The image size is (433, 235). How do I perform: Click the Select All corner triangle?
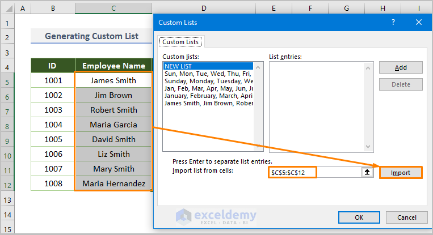(9, 8)
